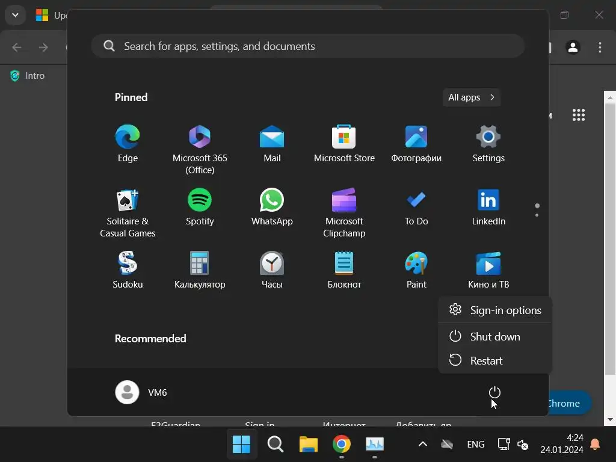Launch Solitaire & Casual Games
This screenshot has width=616, height=462.
(128, 212)
